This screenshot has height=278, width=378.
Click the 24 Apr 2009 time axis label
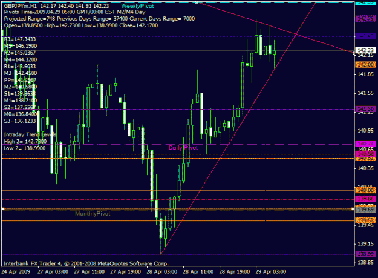click(x=16, y=272)
